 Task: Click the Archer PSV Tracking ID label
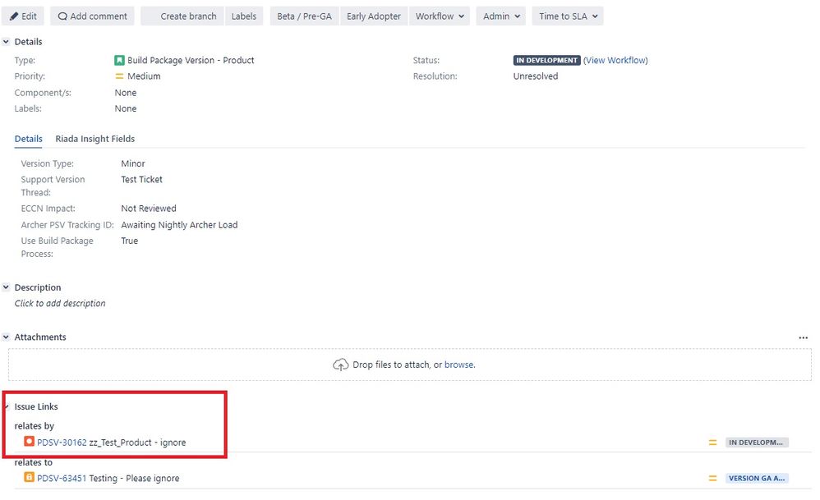coord(67,225)
